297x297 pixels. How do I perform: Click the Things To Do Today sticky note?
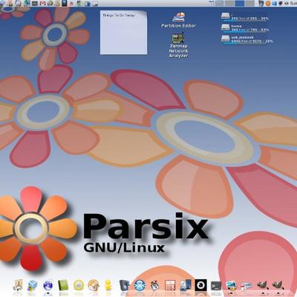coord(123,32)
